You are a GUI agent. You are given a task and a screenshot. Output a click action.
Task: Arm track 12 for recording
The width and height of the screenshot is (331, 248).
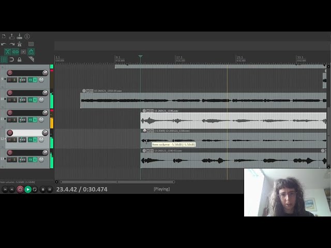pyautogui.click(x=10, y=133)
